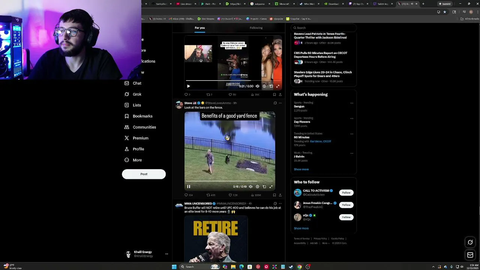Screen dimensions: 480x270
Task: Mute the yard fence video
Action: click(250, 187)
